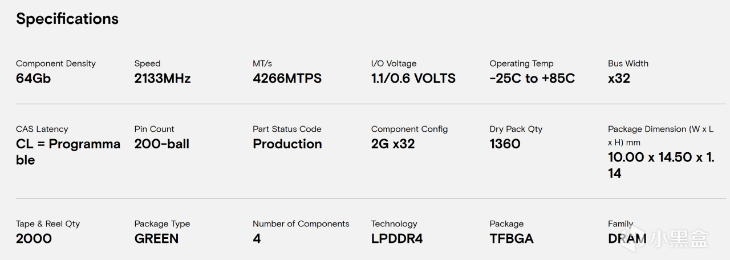Click the Part Status Code label
730x260 pixels.
click(287, 129)
